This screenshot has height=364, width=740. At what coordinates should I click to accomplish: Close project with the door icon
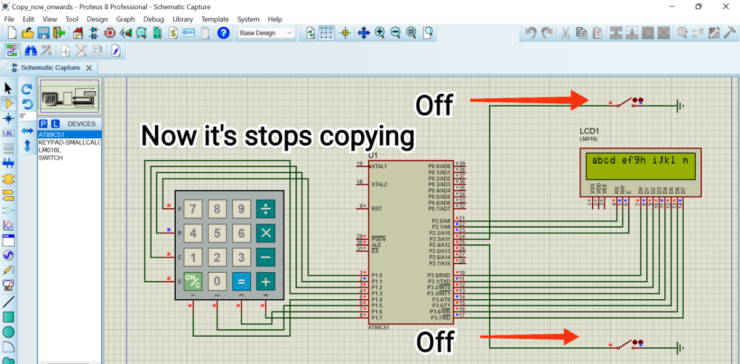[60, 33]
